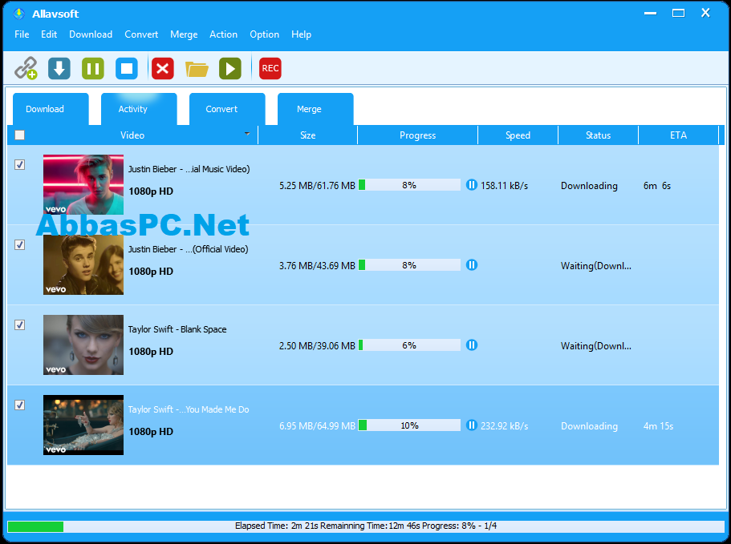Image resolution: width=731 pixels, height=544 pixels.
Task: Click the 10% progress bar in last row
Action: 409,425
